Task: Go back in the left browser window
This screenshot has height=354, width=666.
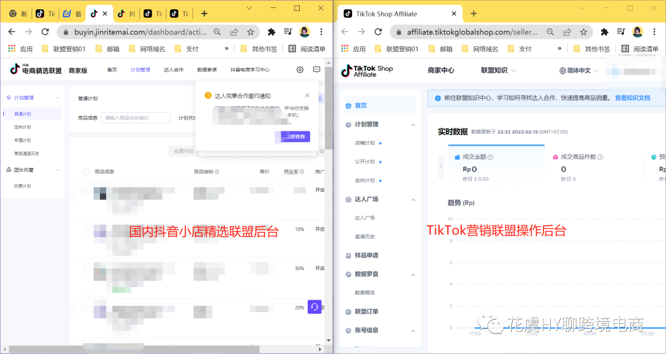Action: click(x=12, y=32)
